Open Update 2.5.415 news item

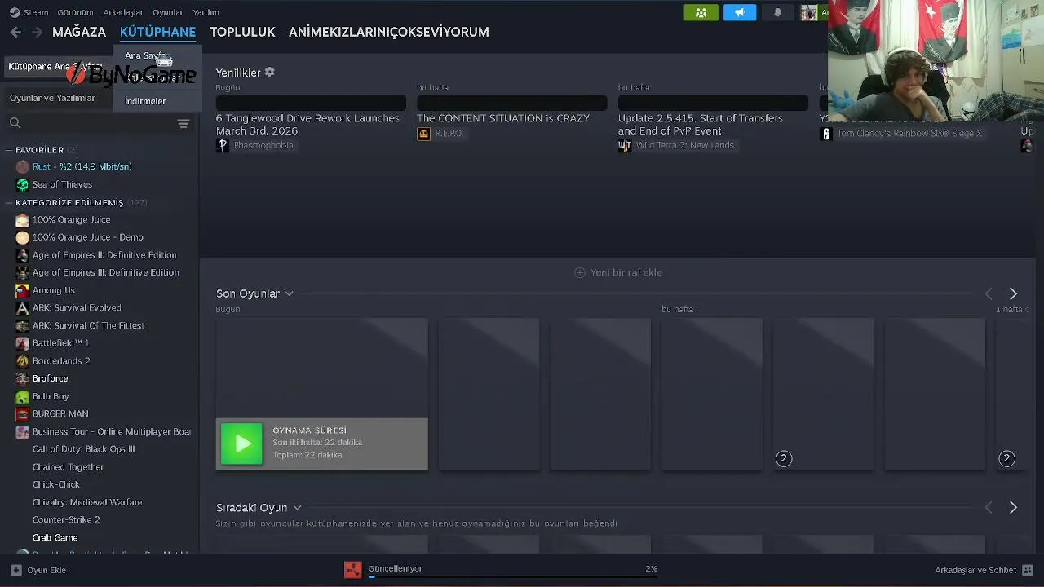(701, 124)
